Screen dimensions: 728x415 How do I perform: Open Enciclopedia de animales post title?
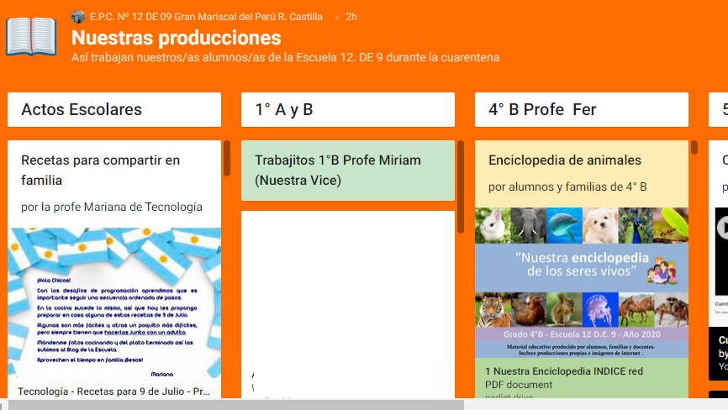pos(565,160)
